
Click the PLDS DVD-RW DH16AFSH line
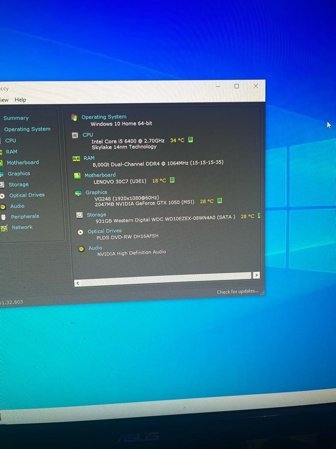(127, 237)
